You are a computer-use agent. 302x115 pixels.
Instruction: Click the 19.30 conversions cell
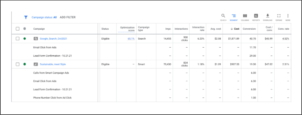click(253, 64)
